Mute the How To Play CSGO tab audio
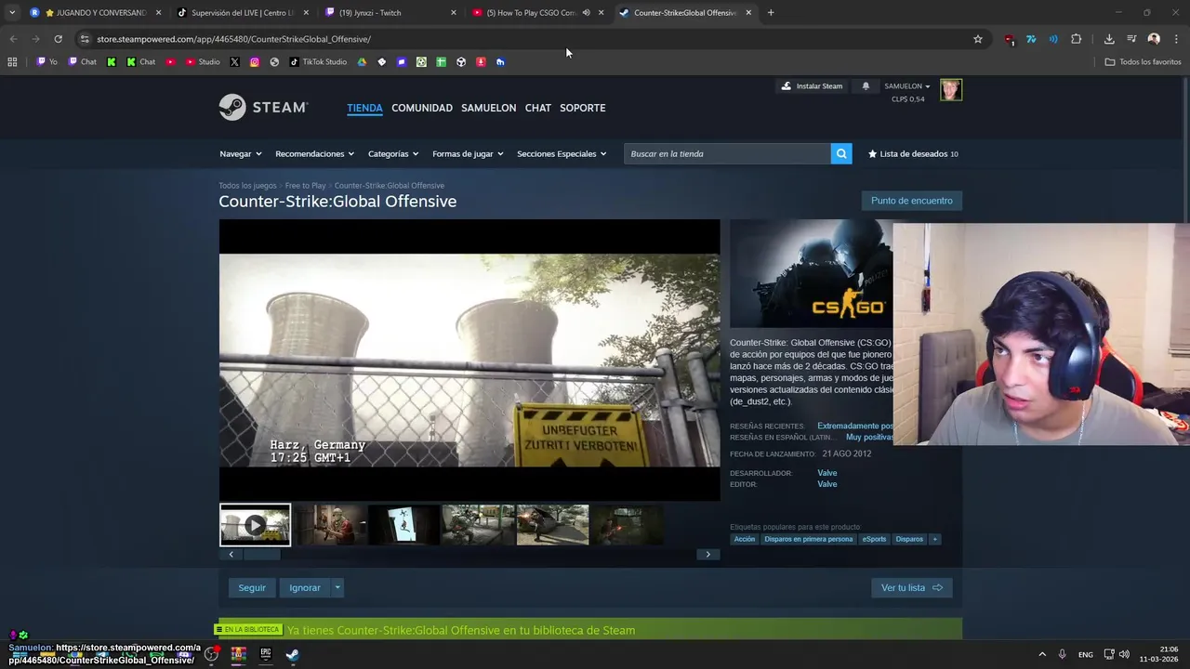Viewport: 1190px width, 669px height. coord(586,13)
